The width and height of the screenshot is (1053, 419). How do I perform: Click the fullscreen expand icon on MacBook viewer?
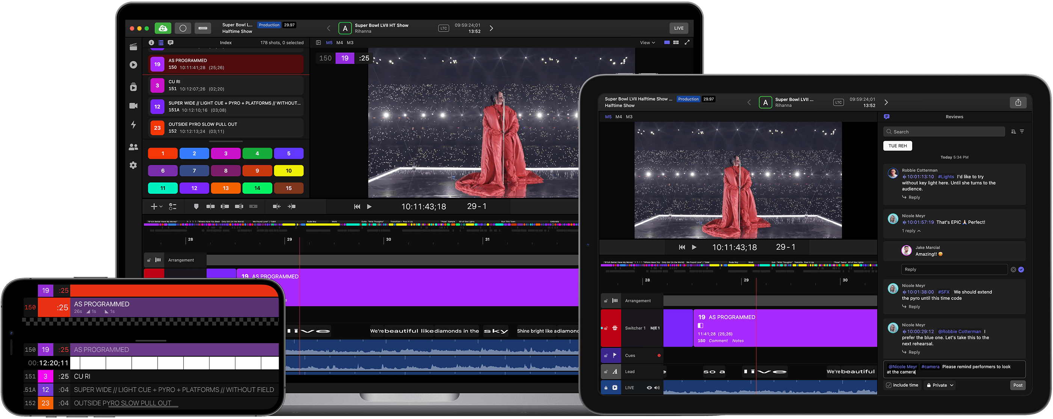coord(687,42)
